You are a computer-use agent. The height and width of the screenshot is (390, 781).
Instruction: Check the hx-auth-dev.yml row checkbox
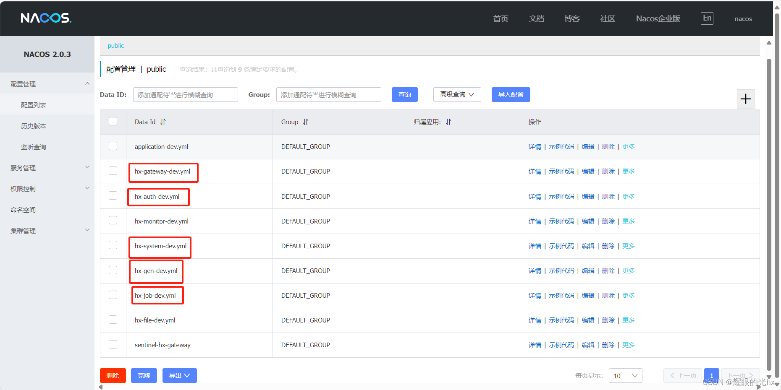(113, 195)
